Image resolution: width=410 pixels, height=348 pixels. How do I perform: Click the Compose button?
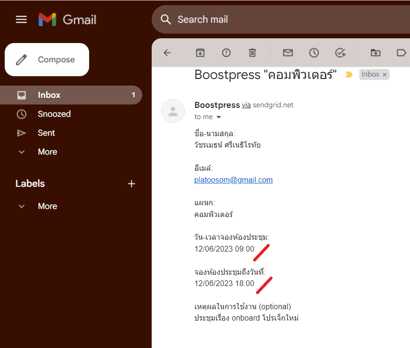(47, 60)
